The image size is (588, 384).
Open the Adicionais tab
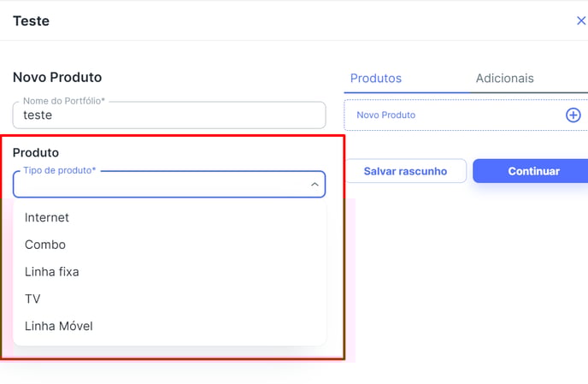(x=505, y=78)
